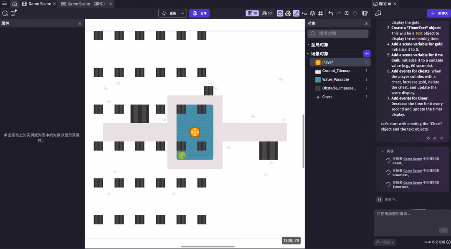
Task: Open the object groups panel icon
Action: pyautogui.click(x=288, y=13)
